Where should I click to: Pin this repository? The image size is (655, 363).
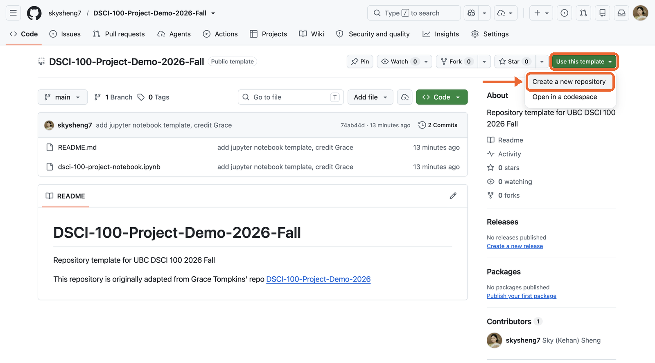pyautogui.click(x=360, y=61)
